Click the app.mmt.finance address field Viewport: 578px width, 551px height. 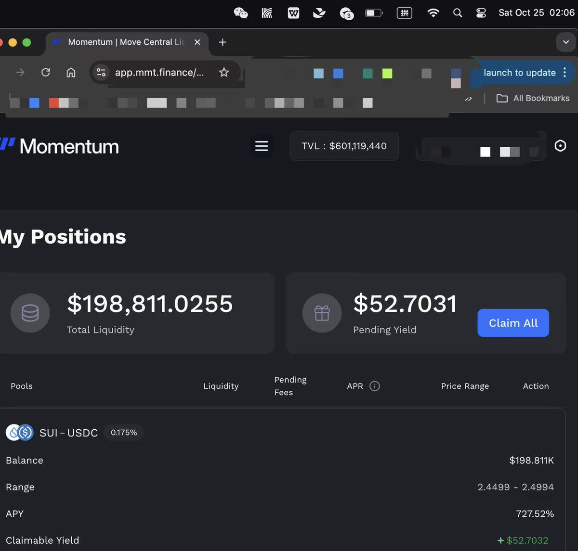click(159, 73)
